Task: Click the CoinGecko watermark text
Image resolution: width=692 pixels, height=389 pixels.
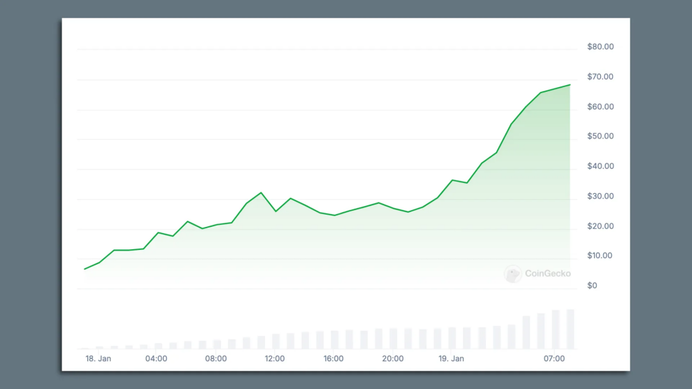Action: [x=547, y=274]
